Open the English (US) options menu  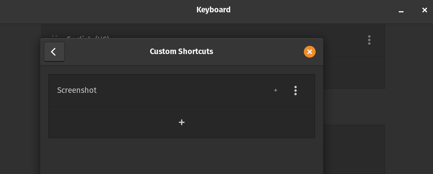(369, 40)
